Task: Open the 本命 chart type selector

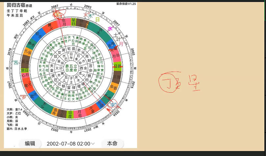Action: (112, 144)
